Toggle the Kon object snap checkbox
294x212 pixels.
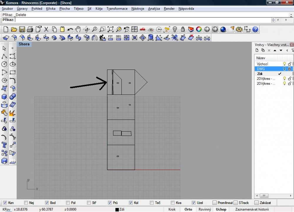coord(5,203)
